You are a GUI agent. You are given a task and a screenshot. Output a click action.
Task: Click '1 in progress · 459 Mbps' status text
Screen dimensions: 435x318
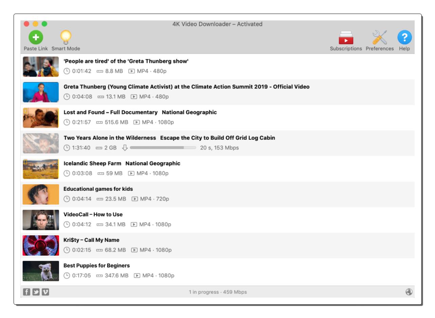pyautogui.click(x=218, y=292)
